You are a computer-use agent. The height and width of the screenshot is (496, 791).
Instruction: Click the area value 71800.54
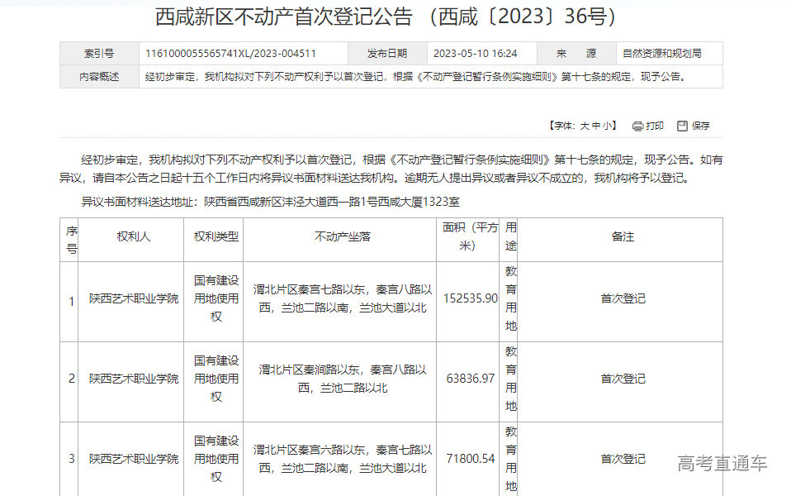[x=471, y=458]
